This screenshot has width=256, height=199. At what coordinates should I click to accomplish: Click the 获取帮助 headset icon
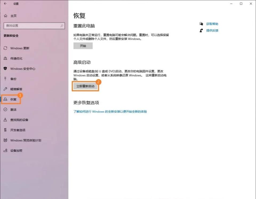[x=202, y=24]
